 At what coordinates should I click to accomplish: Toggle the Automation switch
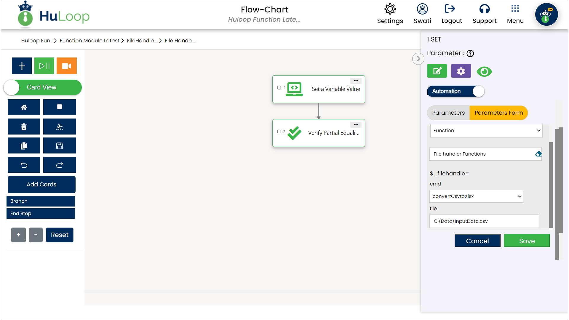(455, 91)
